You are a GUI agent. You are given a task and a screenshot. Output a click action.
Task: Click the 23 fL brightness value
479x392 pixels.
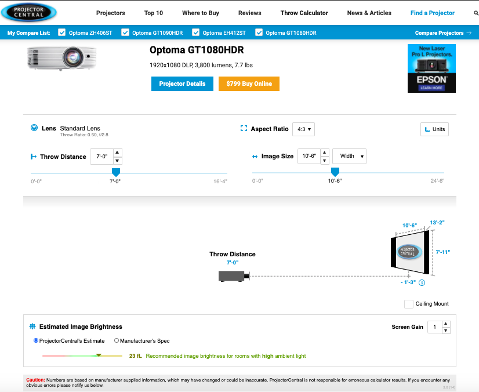[135, 356]
